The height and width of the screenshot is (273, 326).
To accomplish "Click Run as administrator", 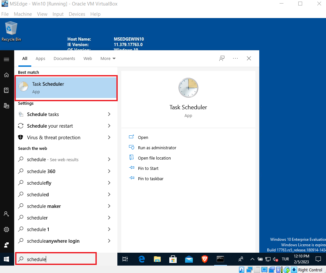I will coord(157,148).
